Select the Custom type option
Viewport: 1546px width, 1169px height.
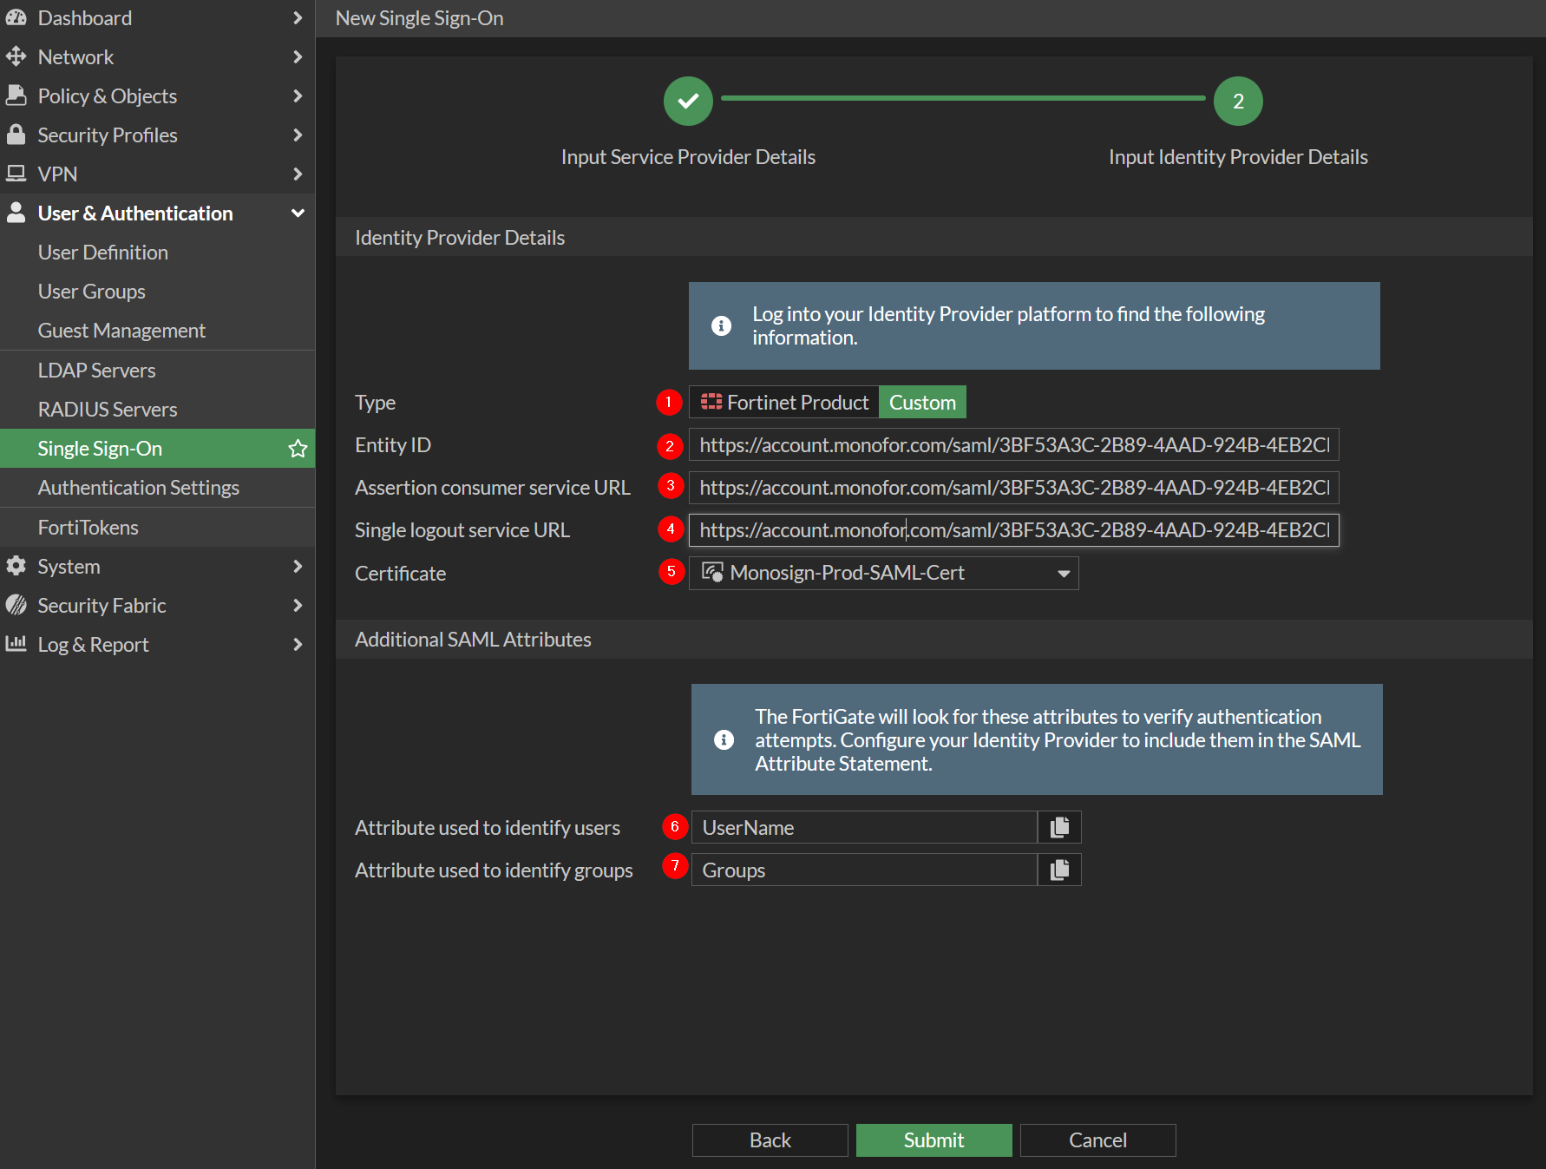pyautogui.click(x=922, y=403)
